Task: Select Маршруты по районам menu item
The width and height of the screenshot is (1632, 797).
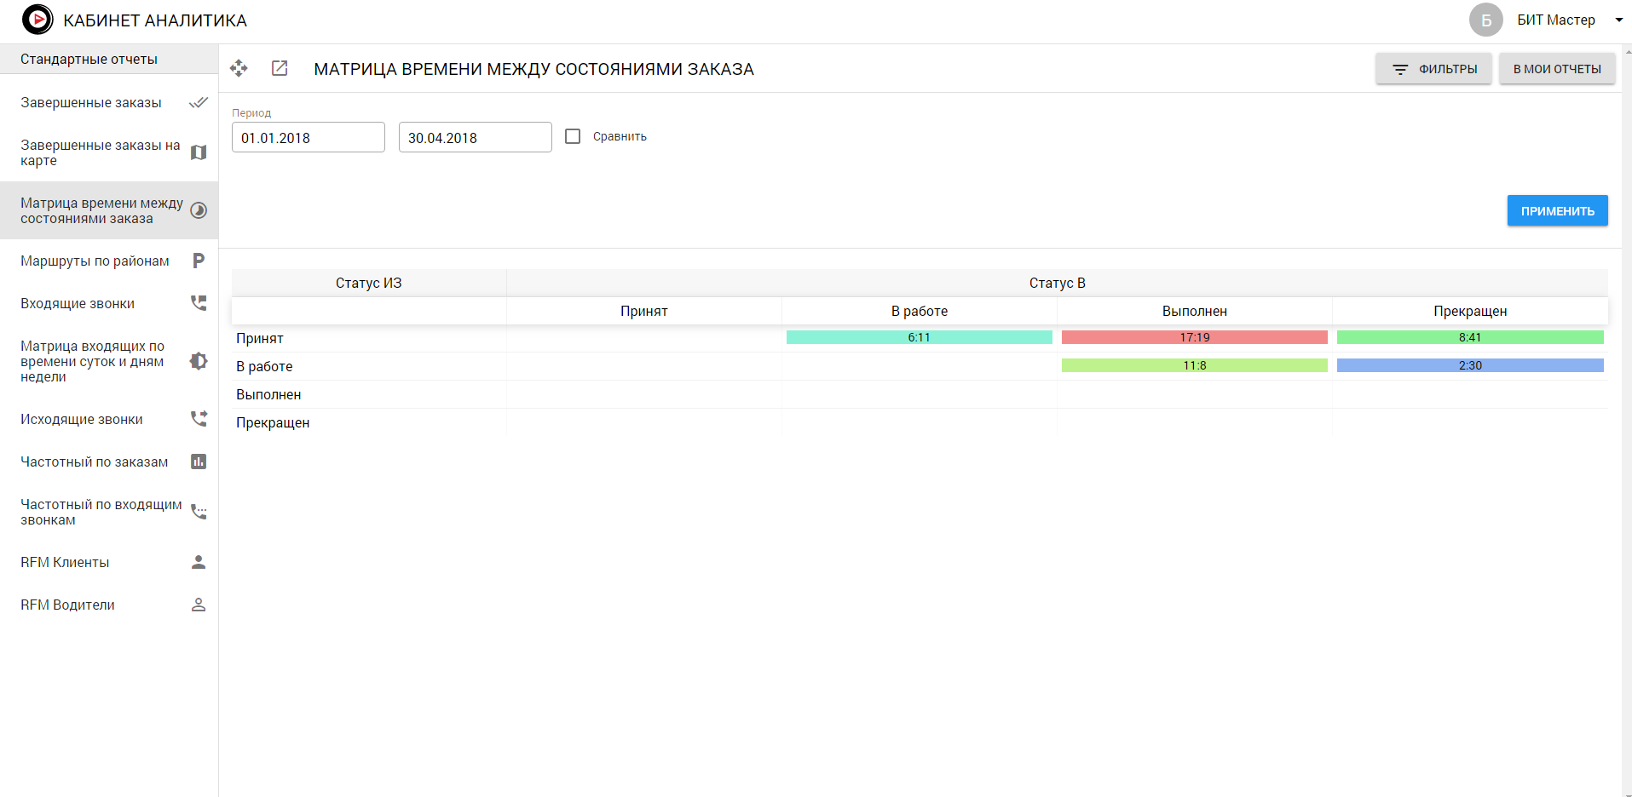Action: pyautogui.click(x=109, y=261)
